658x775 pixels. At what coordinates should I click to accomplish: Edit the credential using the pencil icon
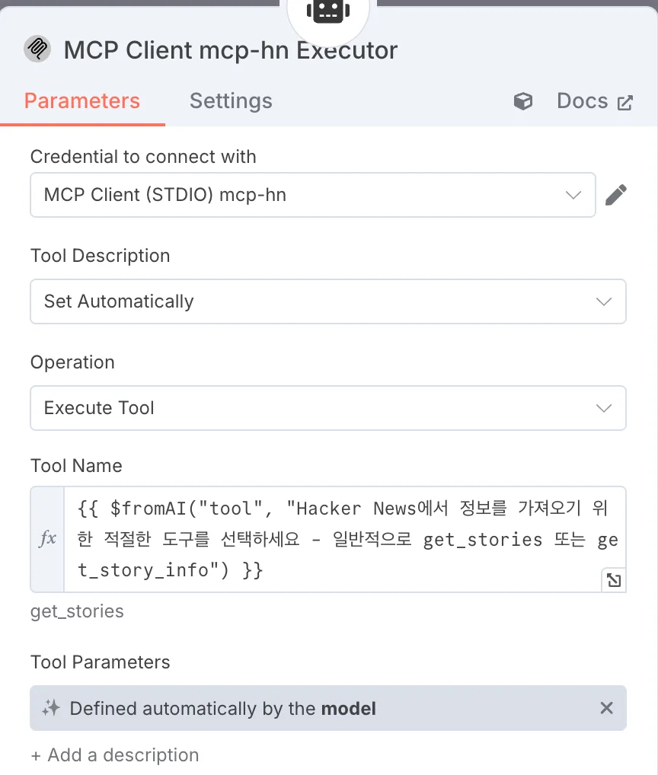point(616,195)
